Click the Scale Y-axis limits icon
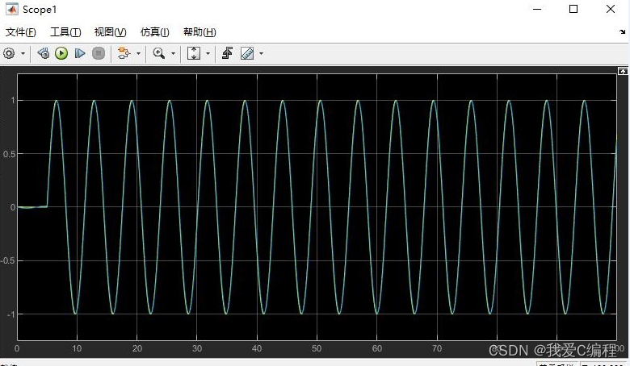The height and width of the screenshot is (366, 630). (194, 53)
